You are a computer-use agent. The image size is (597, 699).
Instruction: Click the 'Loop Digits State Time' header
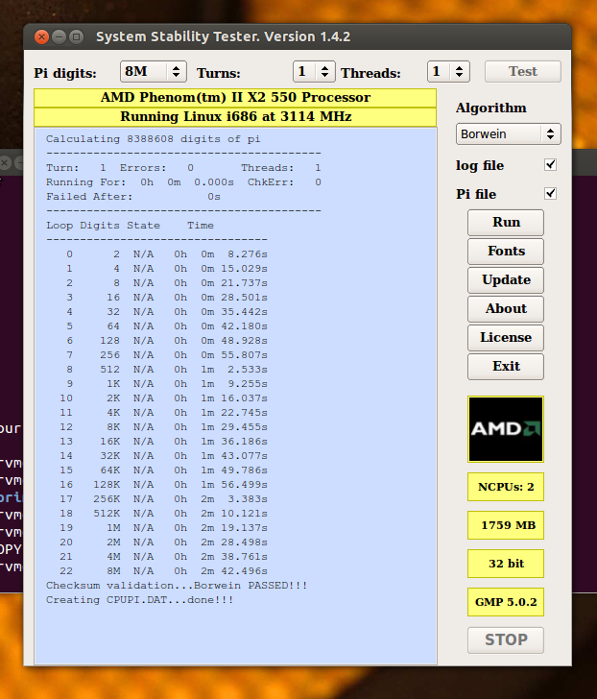[x=130, y=226]
